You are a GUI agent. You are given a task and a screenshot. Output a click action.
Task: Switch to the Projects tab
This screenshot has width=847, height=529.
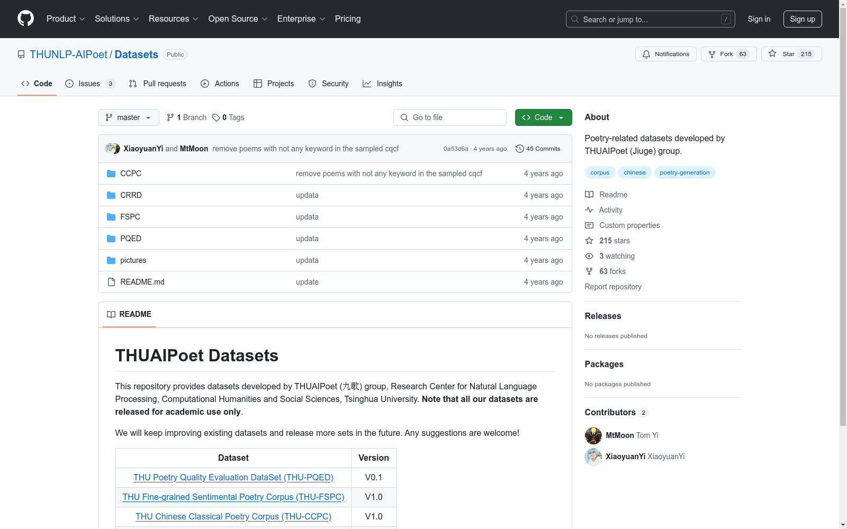(274, 84)
